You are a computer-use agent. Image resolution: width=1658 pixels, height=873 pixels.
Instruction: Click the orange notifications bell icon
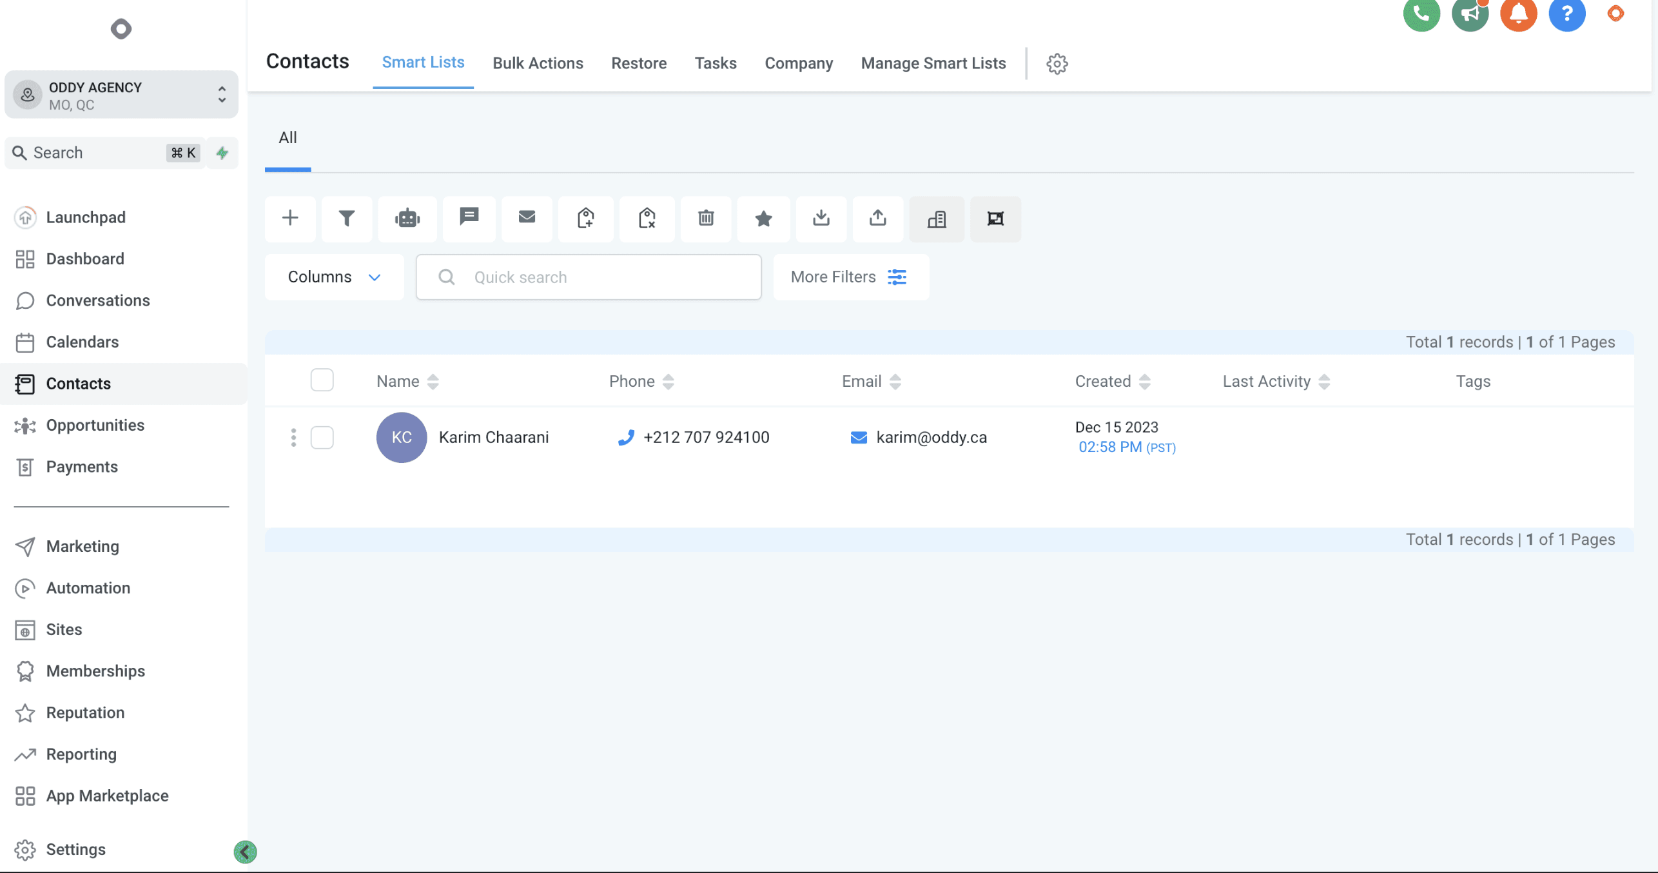point(1518,14)
